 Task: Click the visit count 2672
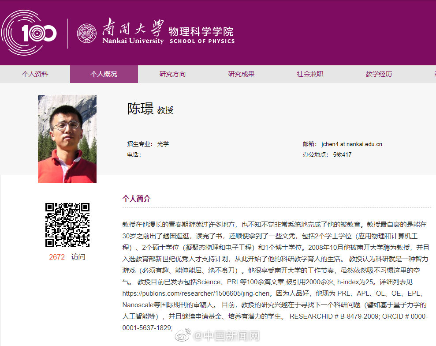(x=57, y=257)
